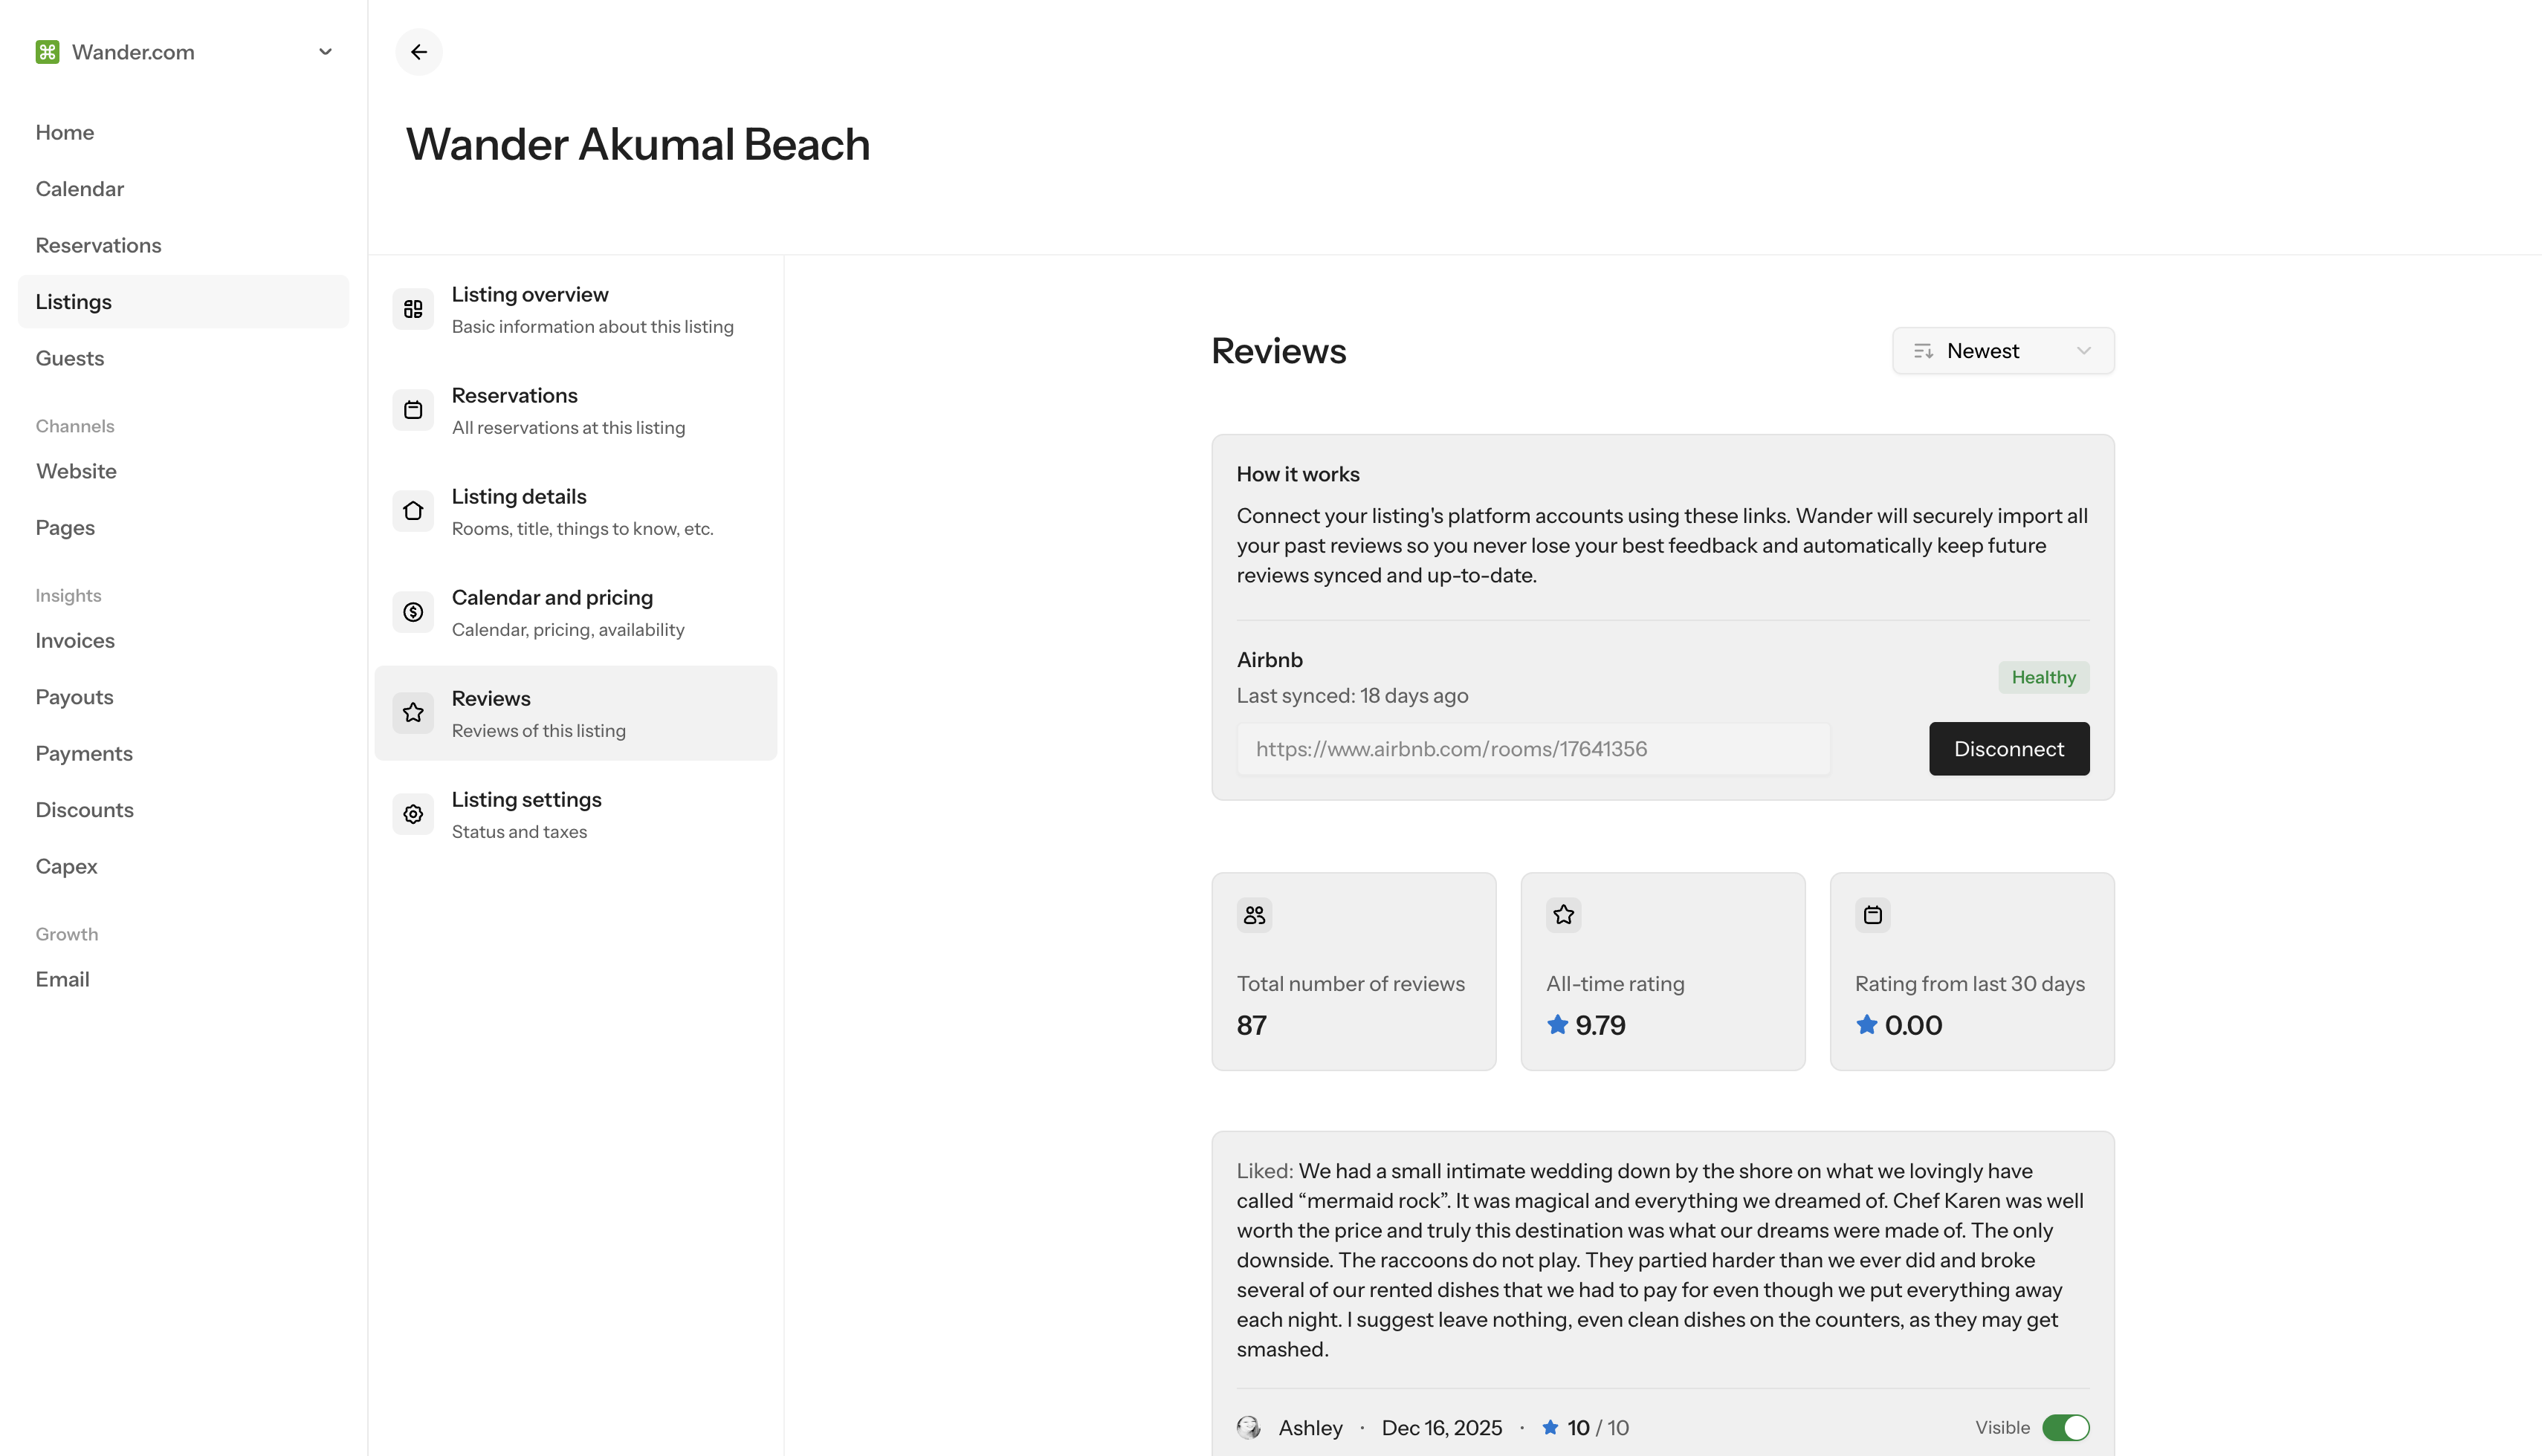The image size is (2542, 1456).
Task: Open the Calendar page in sidebar
Action: (80, 189)
